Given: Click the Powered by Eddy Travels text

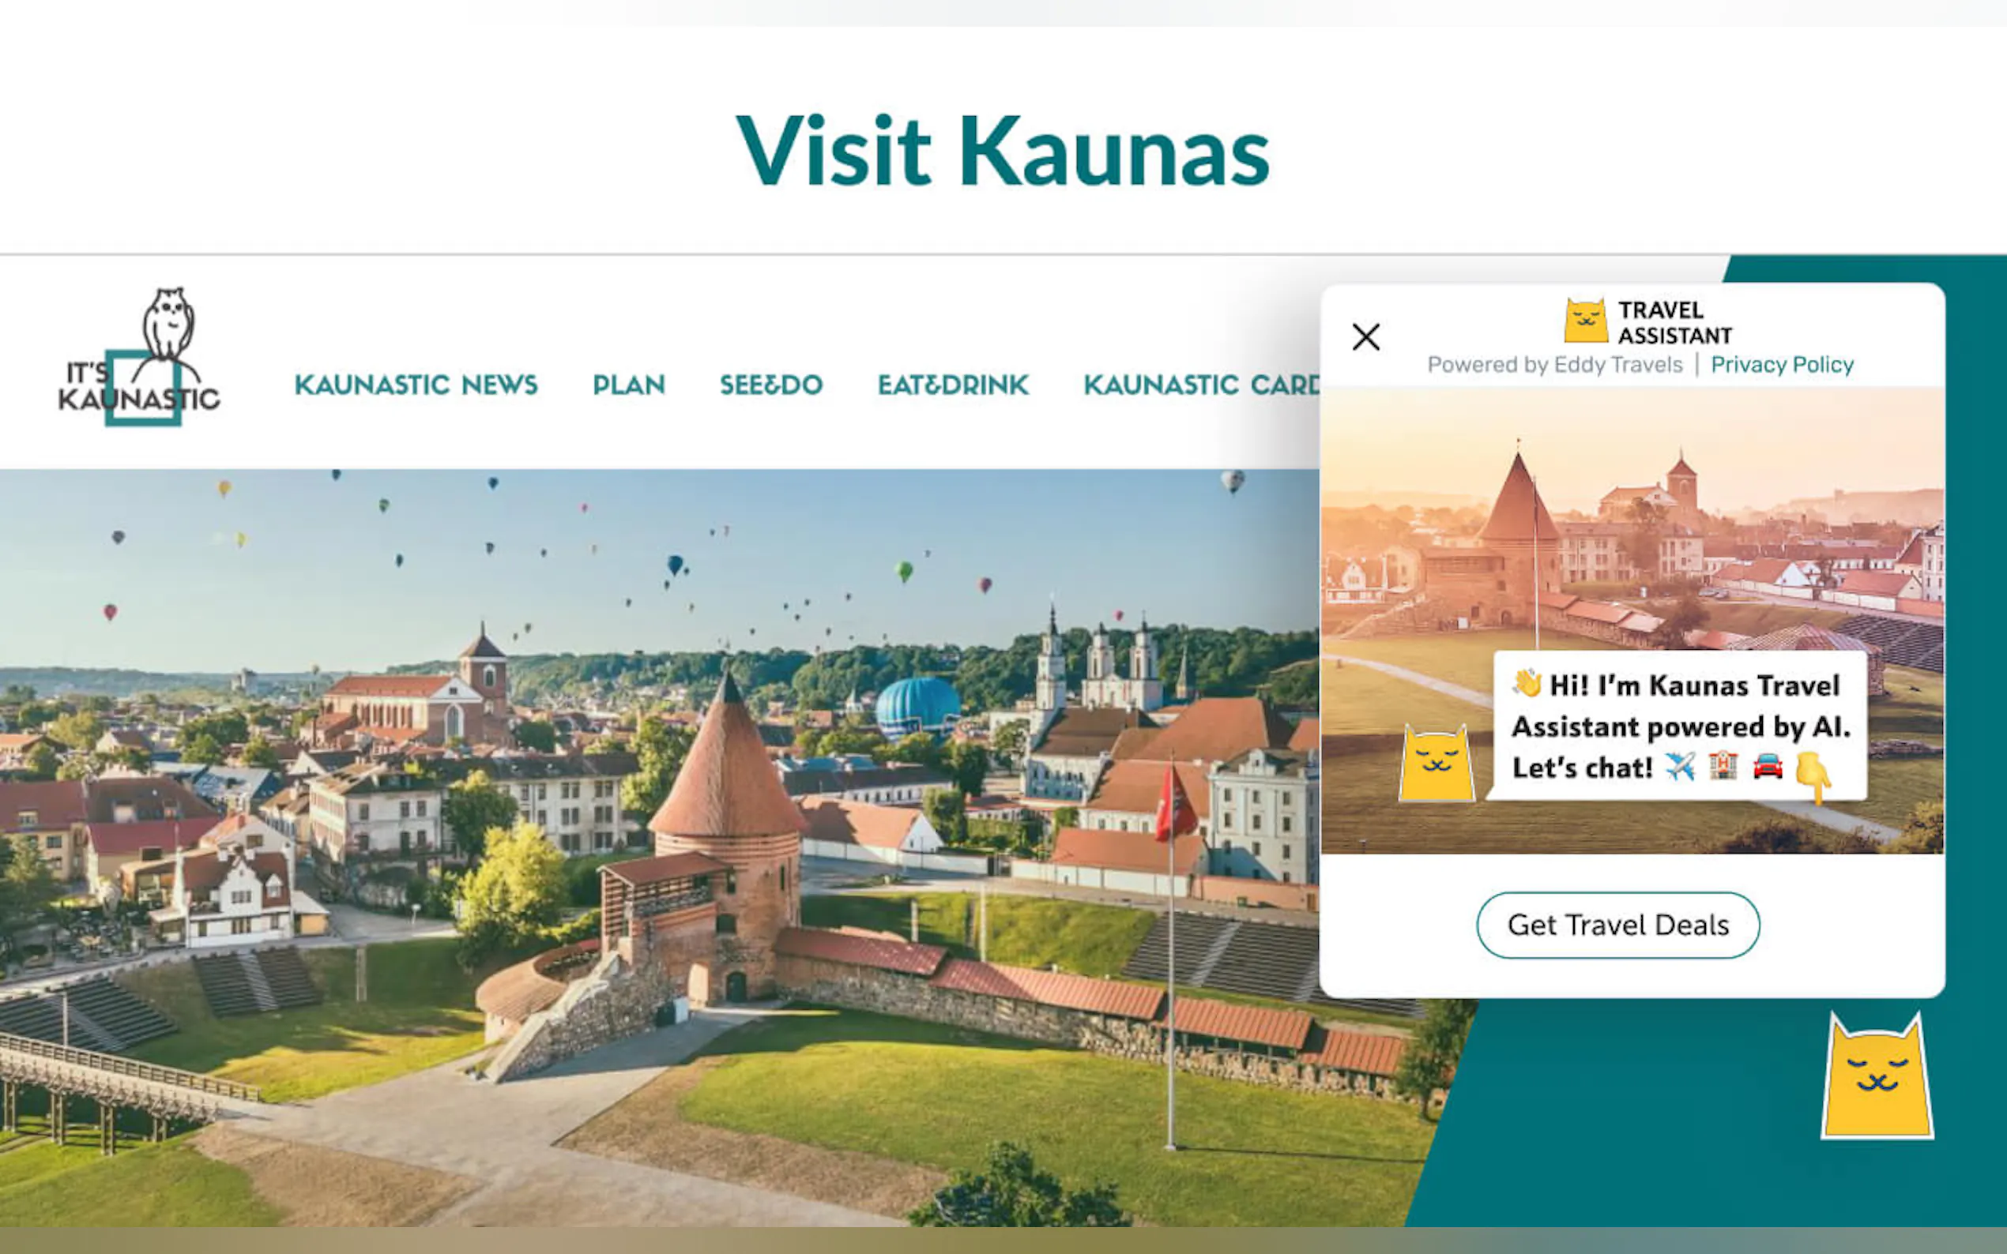Looking at the screenshot, I should point(1555,365).
